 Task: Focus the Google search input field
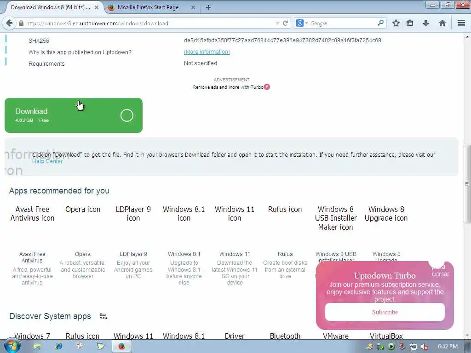(342, 23)
